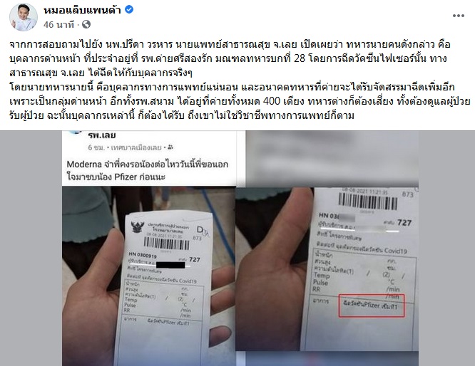Click the globe public audience icon
This screenshot has height=366, width=475.
[86, 24]
